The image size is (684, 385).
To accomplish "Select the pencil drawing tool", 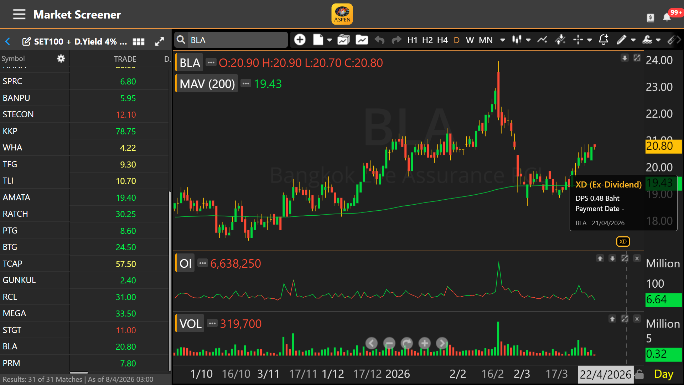I will (621, 40).
